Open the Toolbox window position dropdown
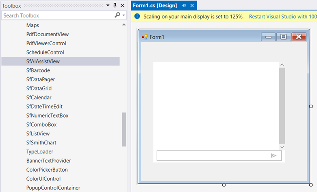 (x=108, y=5)
